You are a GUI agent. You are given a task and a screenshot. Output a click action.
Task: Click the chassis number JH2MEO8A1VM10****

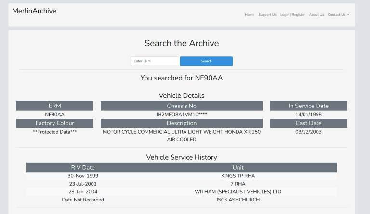click(182, 115)
